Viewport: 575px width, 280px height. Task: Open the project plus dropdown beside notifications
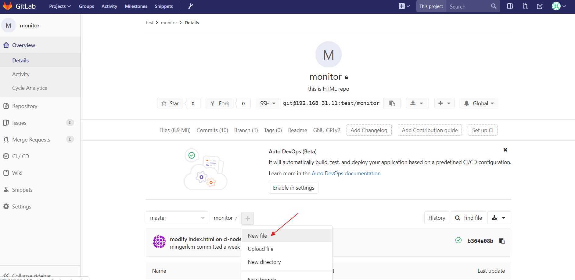click(x=444, y=103)
